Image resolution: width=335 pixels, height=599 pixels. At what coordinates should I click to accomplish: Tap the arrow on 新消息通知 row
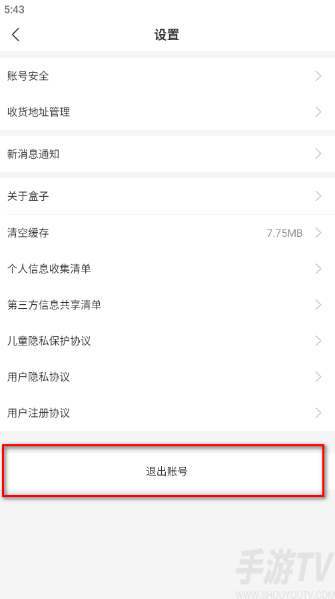318,154
